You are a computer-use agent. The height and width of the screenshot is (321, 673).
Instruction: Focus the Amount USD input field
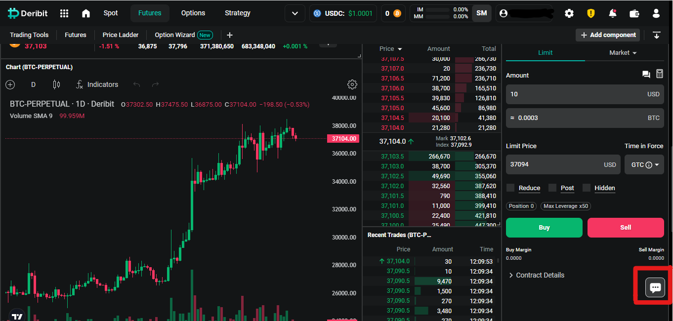pos(585,94)
